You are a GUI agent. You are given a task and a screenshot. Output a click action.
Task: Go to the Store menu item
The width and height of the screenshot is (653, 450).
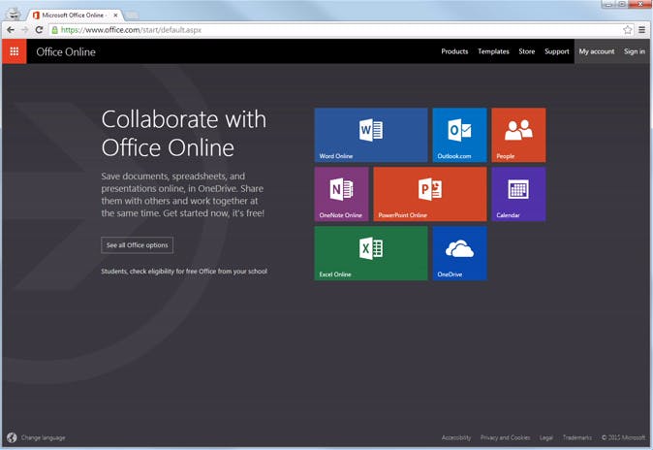point(526,51)
